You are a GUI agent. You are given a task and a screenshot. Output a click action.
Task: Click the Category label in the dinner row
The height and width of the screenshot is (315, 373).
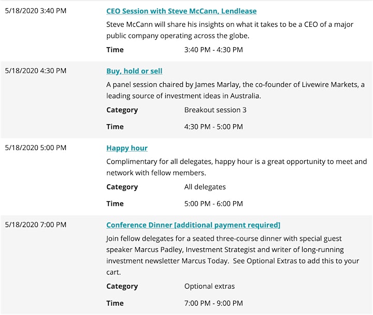pos(122,286)
